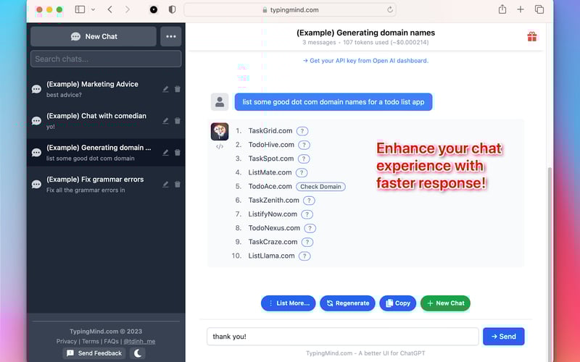
Task: Click the typingmind.com address bar
Action: click(x=290, y=10)
